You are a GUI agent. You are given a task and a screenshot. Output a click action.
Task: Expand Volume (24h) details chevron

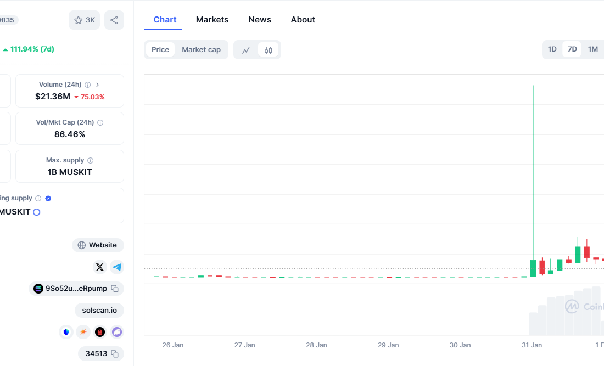[x=98, y=85]
